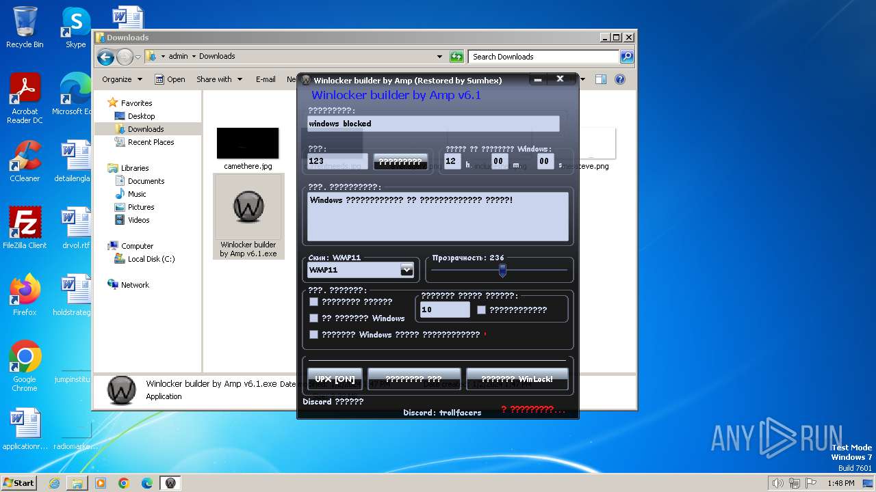The height and width of the screenshot is (492, 876).
Task: Open Windows Media Player taskbar icon
Action: [x=101, y=483]
